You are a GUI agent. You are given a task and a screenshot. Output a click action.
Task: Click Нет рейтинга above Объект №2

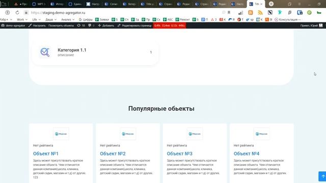tap(110, 145)
